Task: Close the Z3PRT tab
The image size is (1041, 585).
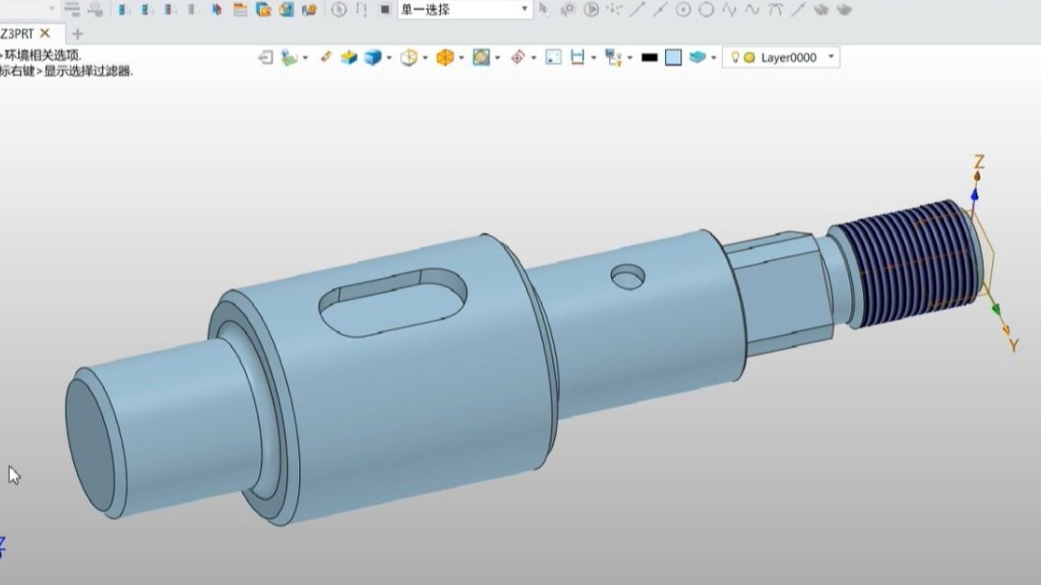Action: point(44,33)
